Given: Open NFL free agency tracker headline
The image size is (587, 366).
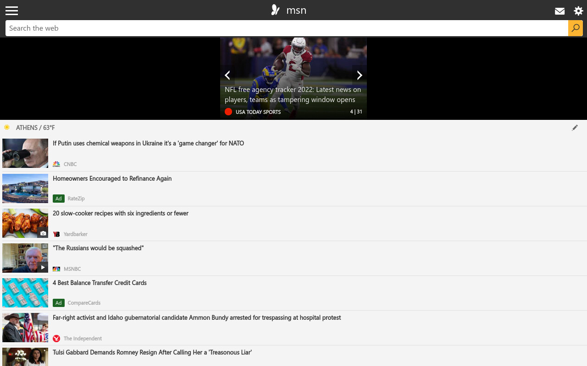Looking at the screenshot, I should click(x=293, y=94).
